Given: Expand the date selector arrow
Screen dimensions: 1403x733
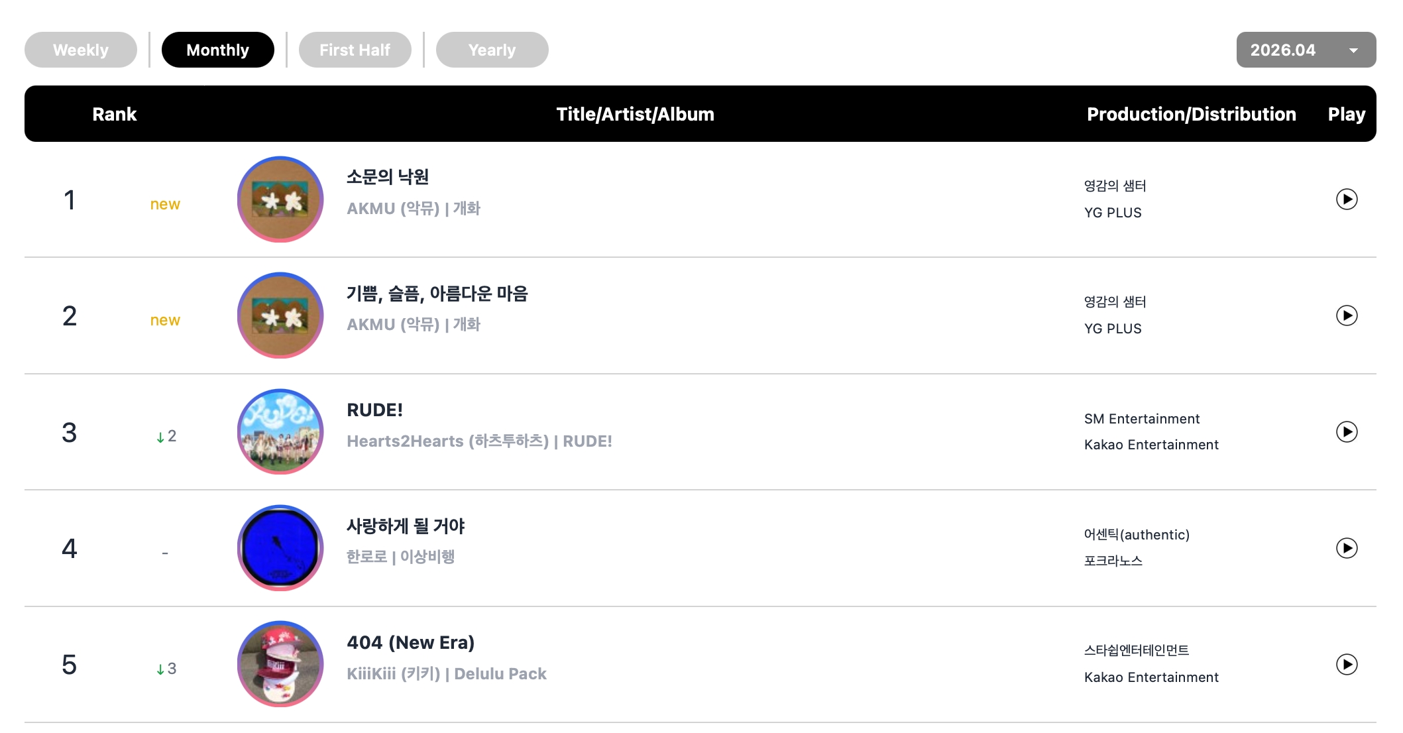Looking at the screenshot, I should coord(1353,50).
